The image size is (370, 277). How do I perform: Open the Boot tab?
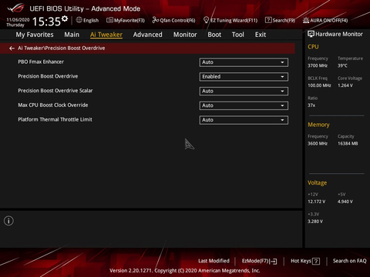pyautogui.click(x=214, y=35)
